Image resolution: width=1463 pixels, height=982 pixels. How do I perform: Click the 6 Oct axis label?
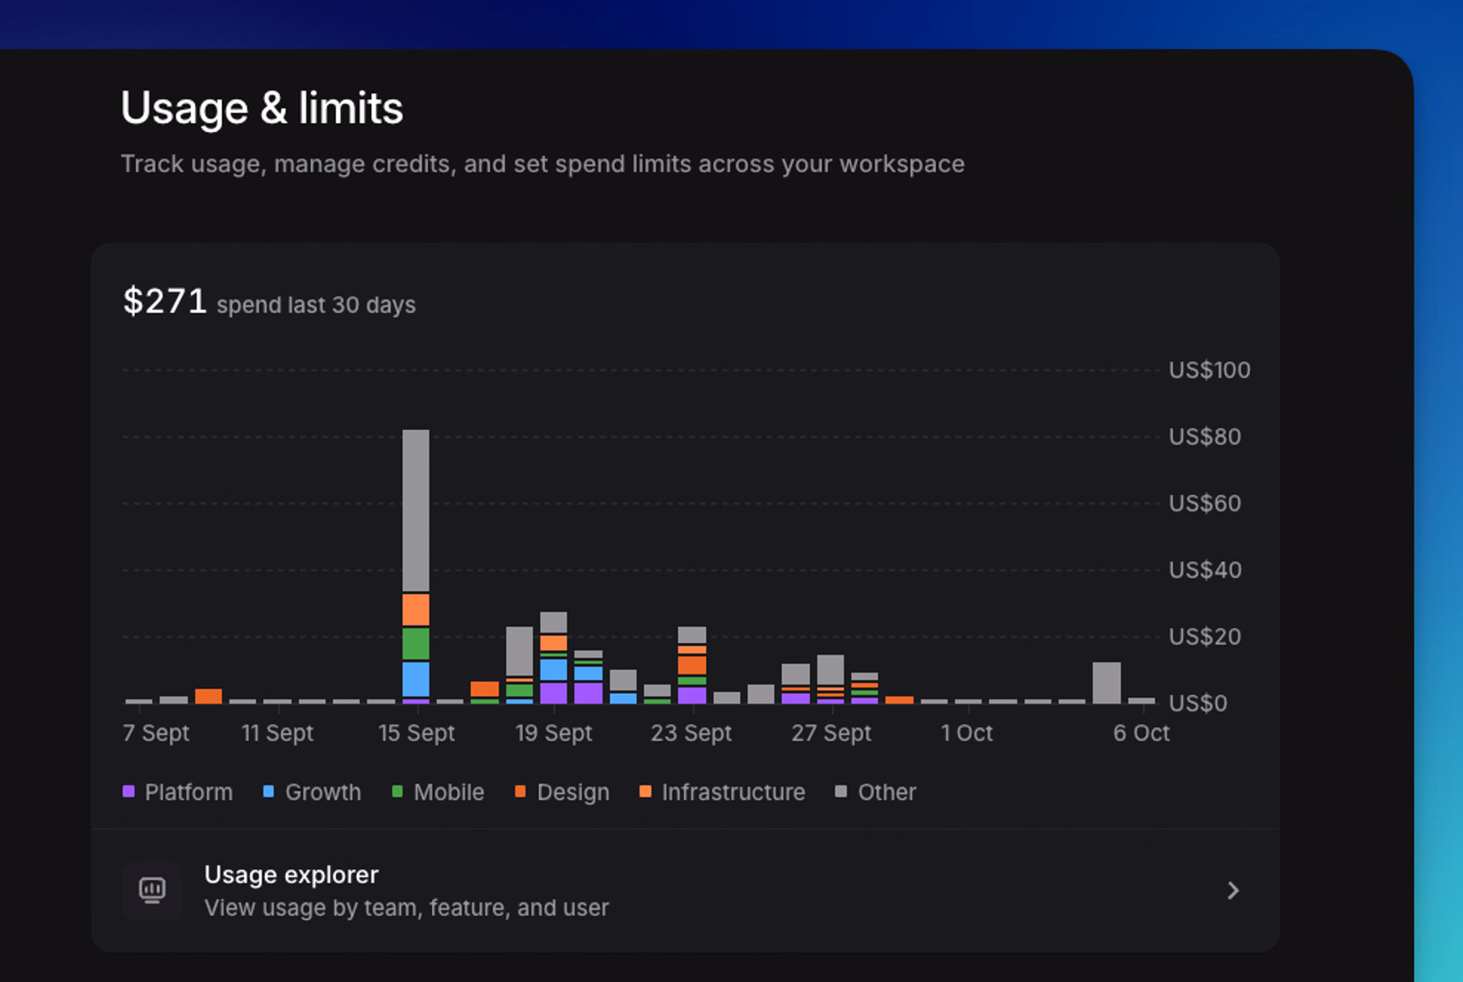(x=1141, y=733)
